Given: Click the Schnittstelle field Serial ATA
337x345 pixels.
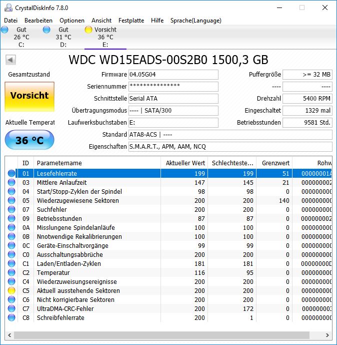Looking at the screenshot, I should pos(173,99).
